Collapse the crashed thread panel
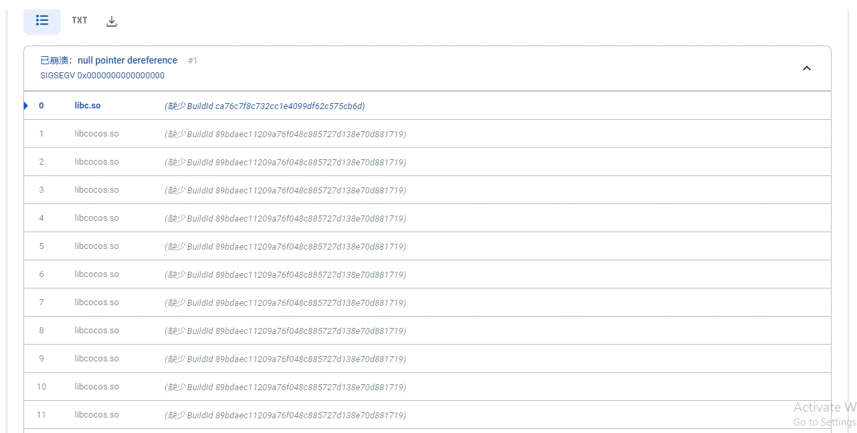Viewport: 857px width, 433px height. 806,68
